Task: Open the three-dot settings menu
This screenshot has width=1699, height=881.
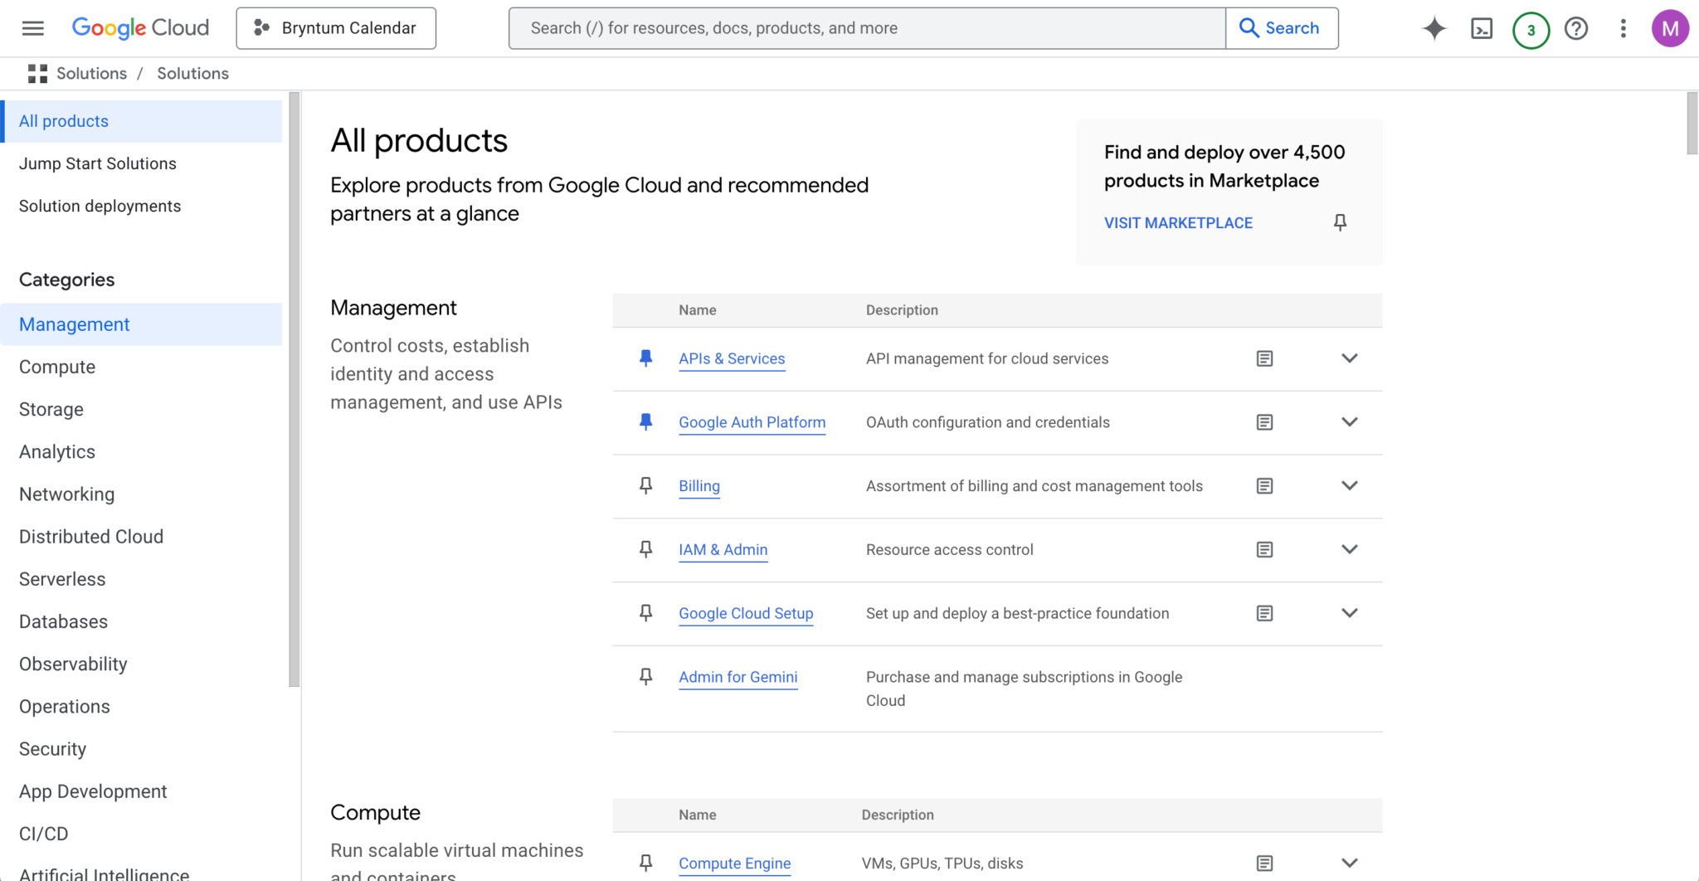Action: pos(1624,28)
